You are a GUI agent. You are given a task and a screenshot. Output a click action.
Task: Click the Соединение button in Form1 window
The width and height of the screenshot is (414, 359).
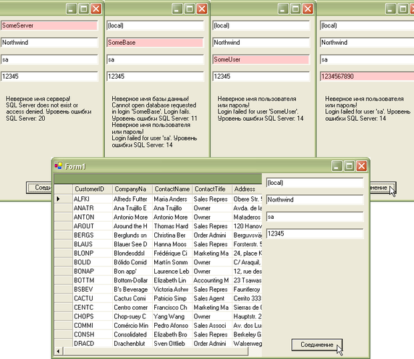pyautogui.click(x=317, y=345)
